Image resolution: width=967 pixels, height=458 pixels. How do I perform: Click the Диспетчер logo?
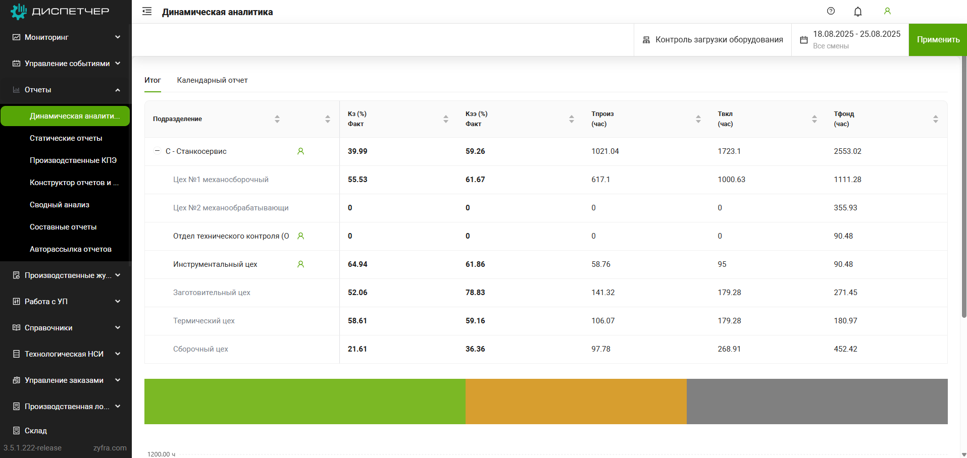pyautogui.click(x=60, y=11)
